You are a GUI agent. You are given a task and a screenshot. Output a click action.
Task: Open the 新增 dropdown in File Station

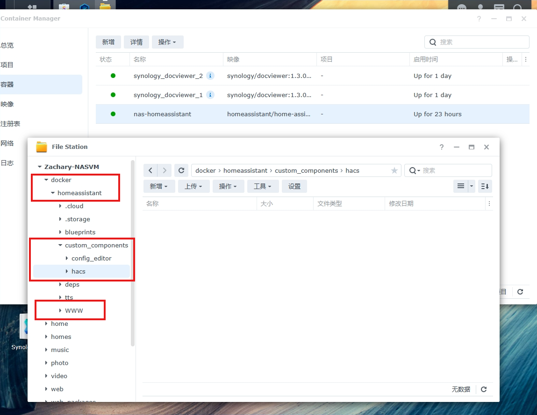[159, 186]
